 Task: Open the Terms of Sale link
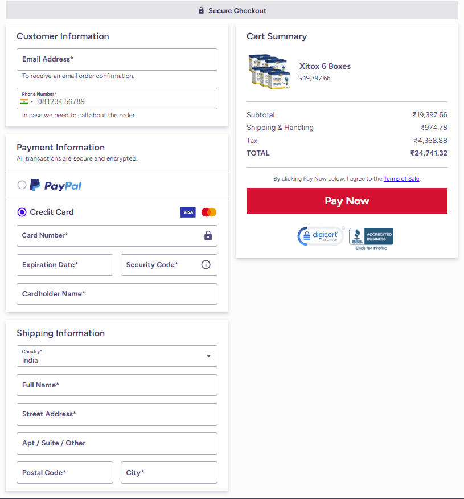[x=401, y=178]
